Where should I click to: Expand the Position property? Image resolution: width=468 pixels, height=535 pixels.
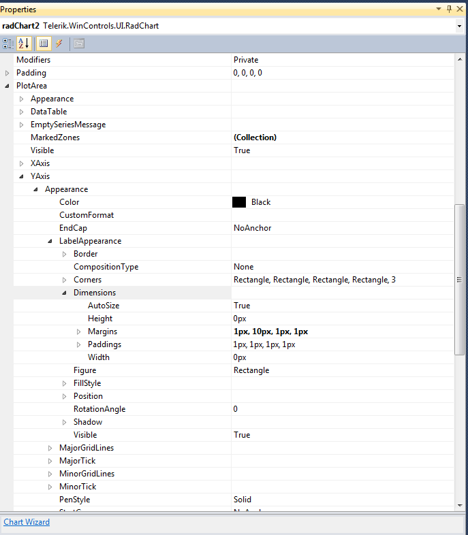(65, 396)
